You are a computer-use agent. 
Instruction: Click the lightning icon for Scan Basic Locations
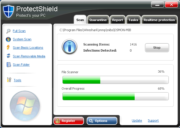8,48
